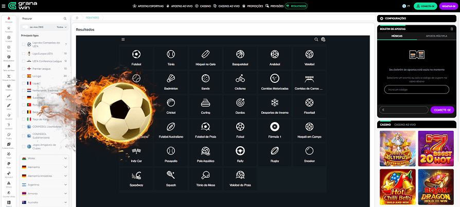Click the purple Registrar-se button
Viewport: 460px width, 207px height.
[445, 6]
